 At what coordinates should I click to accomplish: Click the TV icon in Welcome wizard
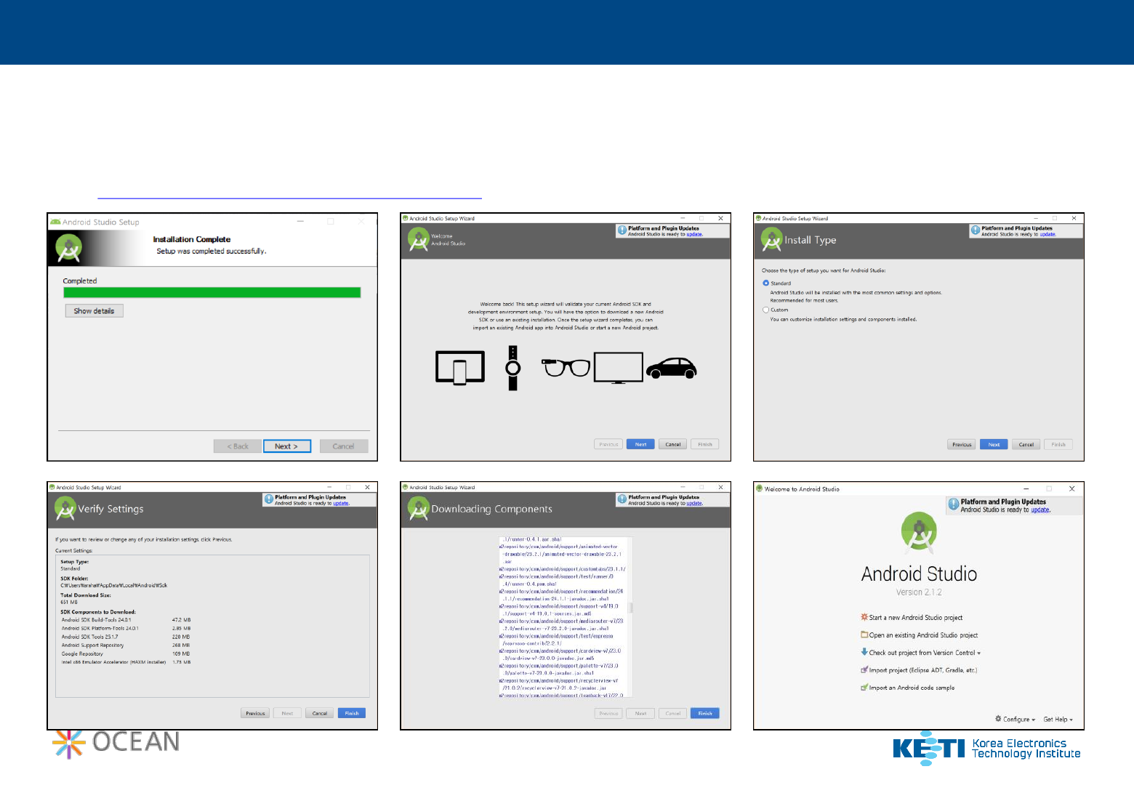[619, 368]
